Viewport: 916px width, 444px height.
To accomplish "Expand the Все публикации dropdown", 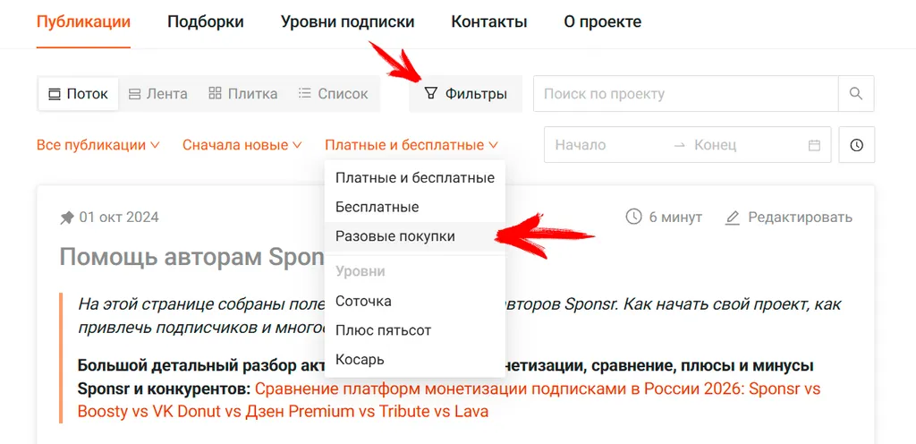I will (x=98, y=145).
